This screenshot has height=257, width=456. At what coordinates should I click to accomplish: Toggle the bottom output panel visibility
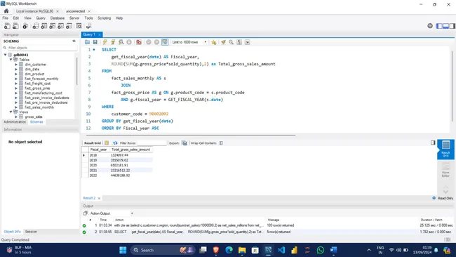click(x=445, y=26)
